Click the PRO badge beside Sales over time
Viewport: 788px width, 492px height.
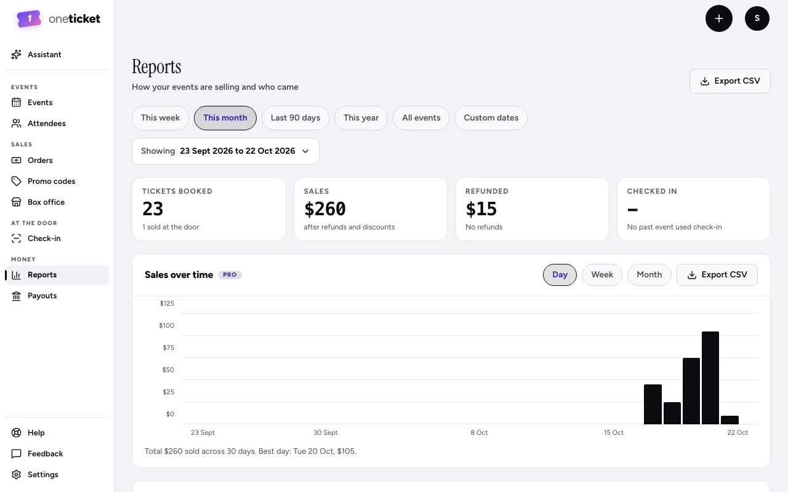230,275
